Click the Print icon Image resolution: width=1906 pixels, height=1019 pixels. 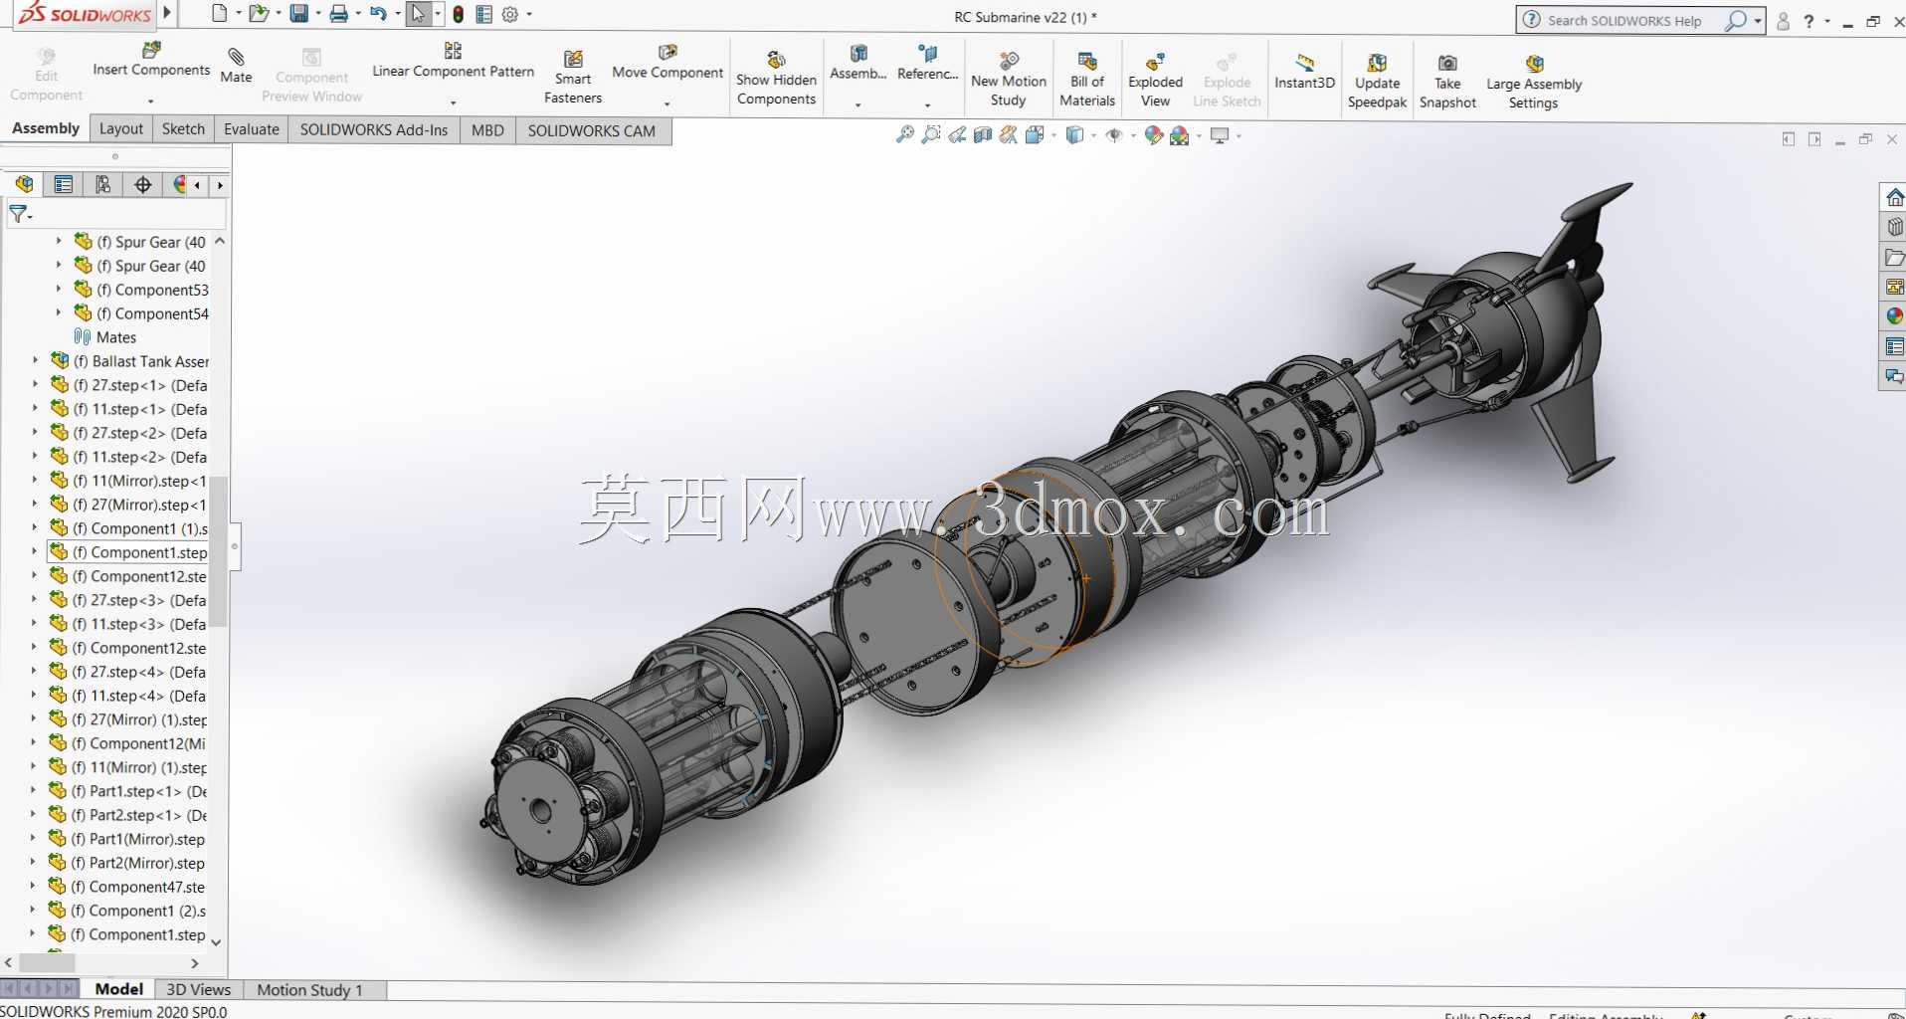coord(339,14)
